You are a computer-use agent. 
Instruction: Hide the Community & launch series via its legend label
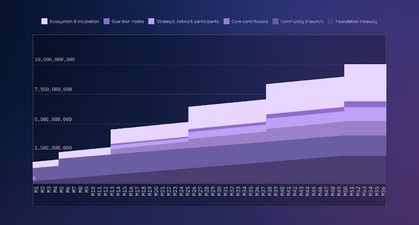click(x=302, y=22)
